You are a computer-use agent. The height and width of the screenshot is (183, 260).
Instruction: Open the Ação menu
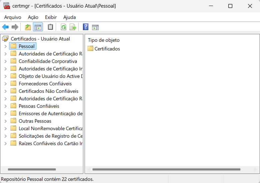coord(33,17)
